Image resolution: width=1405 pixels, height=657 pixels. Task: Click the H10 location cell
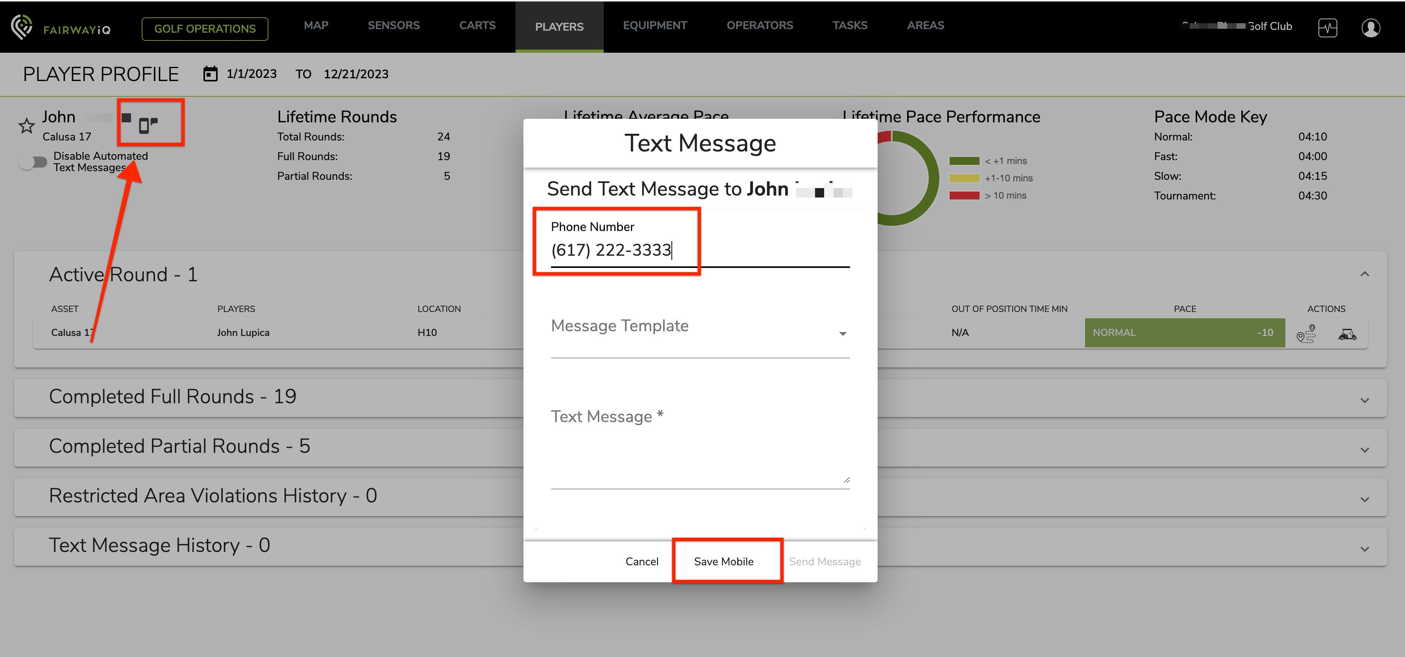[427, 332]
